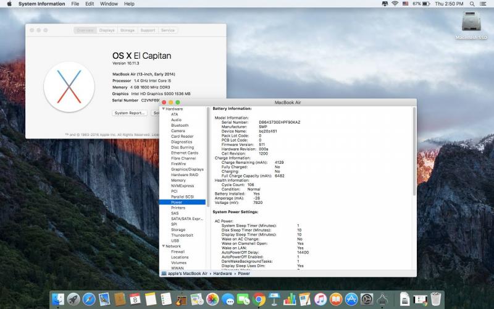Open the Edit menu

click(x=90, y=4)
